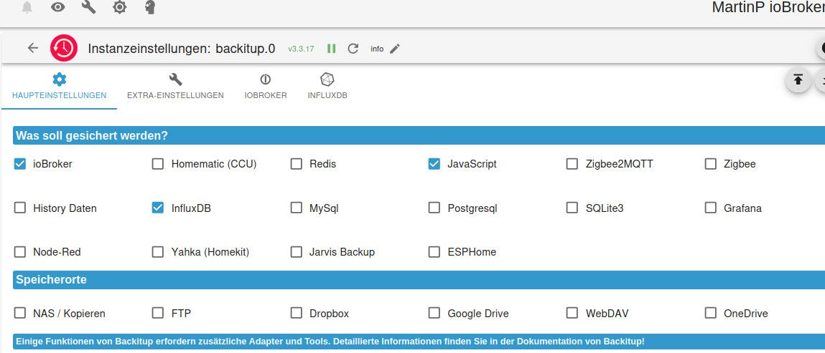
Task: Switch to Haupteinstellungen tab
Action: click(60, 87)
